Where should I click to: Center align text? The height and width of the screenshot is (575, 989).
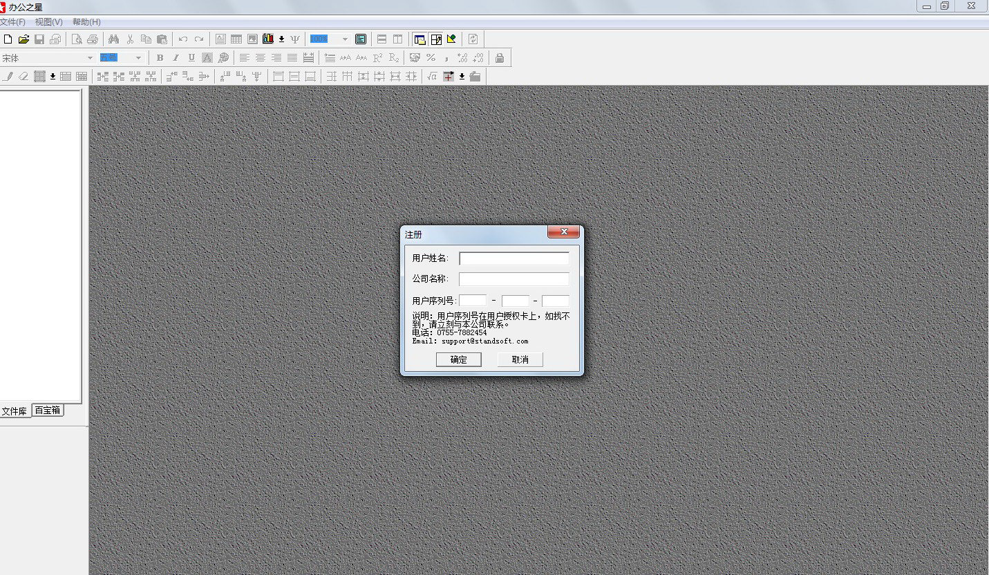[261, 57]
